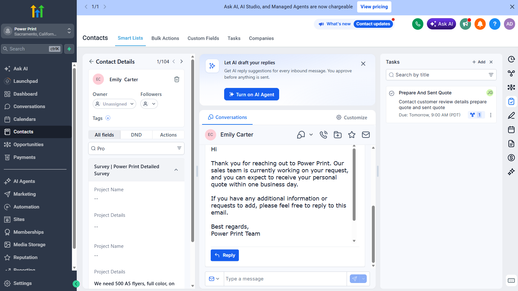The height and width of the screenshot is (291, 518).
Task: Click the Type a message field
Action: point(285,279)
